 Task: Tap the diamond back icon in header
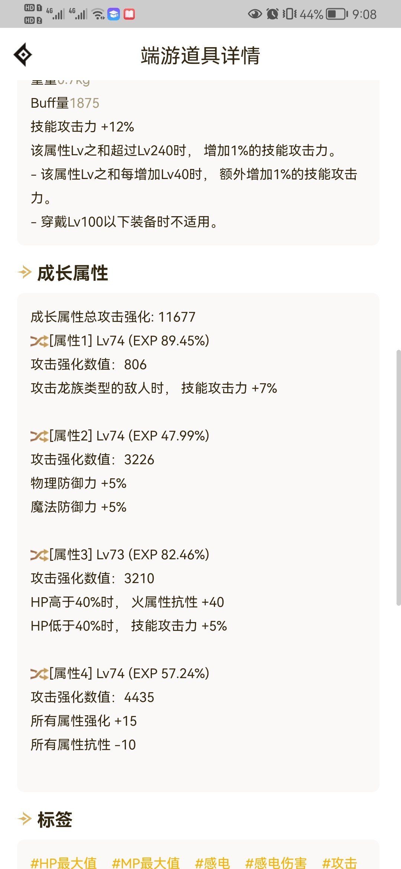[x=23, y=55]
